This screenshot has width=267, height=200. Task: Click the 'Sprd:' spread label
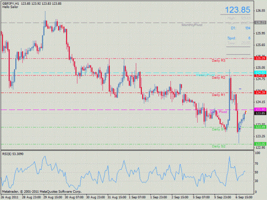pos(231,38)
